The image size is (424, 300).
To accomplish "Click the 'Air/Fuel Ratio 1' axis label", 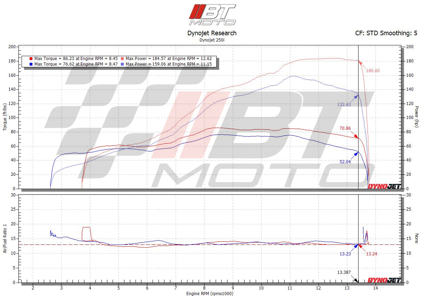I will coord(5,238).
